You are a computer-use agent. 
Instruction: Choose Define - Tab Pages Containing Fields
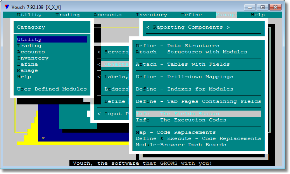[x=199, y=101]
